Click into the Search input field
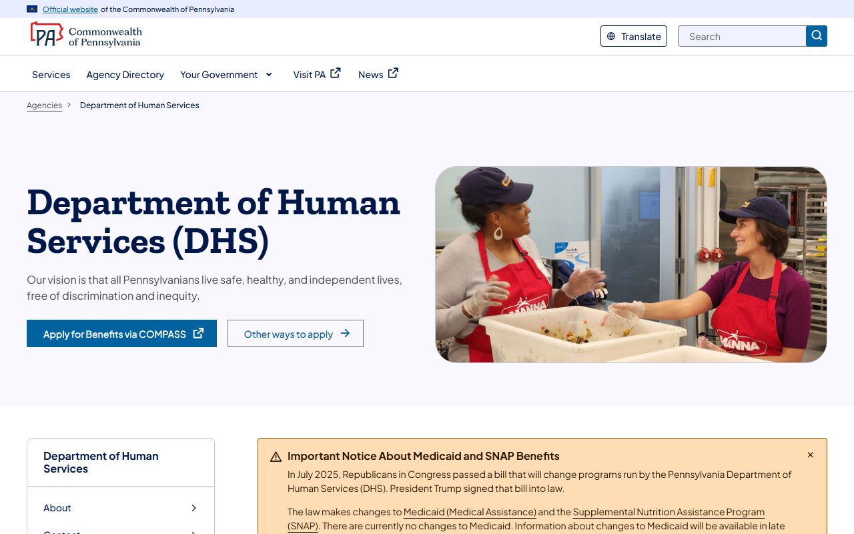The height and width of the screenshot is (534, 854). [x=742, y=37]
